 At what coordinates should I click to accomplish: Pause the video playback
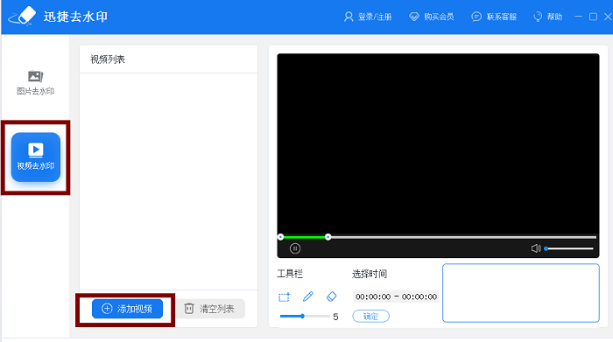295,248
